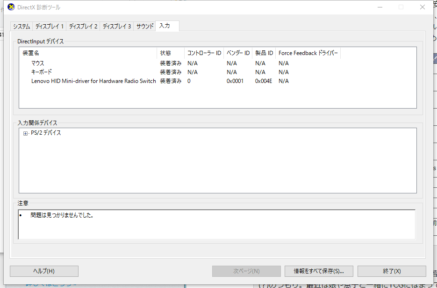Click 装着済み status in キーボード row
Image resolution: width=437 pixels, height=288 pixels.
171,72
